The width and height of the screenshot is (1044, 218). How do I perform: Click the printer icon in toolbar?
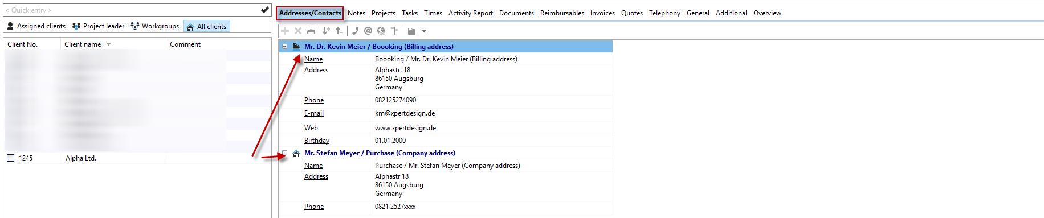click(311, 31)
